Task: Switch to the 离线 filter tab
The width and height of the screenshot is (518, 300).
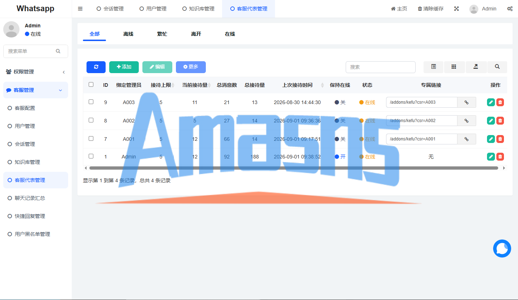Action: pyautogui.click(x=128, y=34)
